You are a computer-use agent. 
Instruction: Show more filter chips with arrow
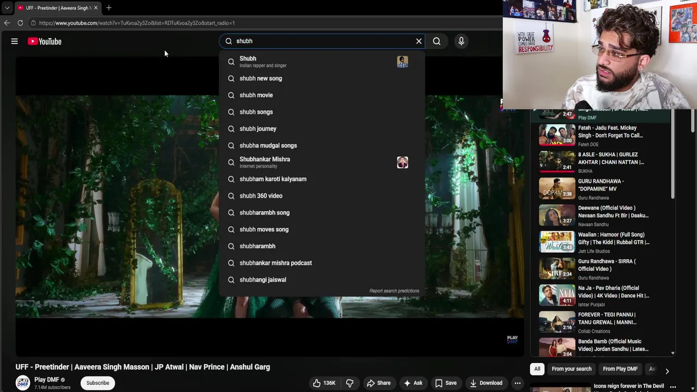click(x=667, y=371)
